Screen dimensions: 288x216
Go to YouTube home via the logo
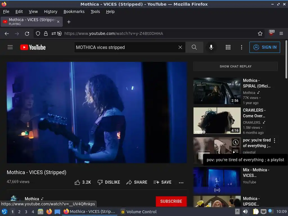click(33, 47)
